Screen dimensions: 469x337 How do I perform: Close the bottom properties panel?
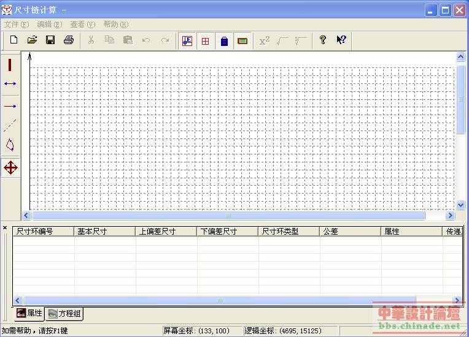5,229
